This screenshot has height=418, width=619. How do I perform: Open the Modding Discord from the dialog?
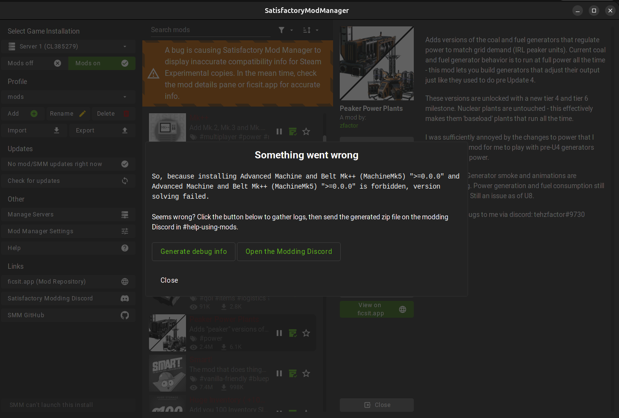[x=289, y=251]
